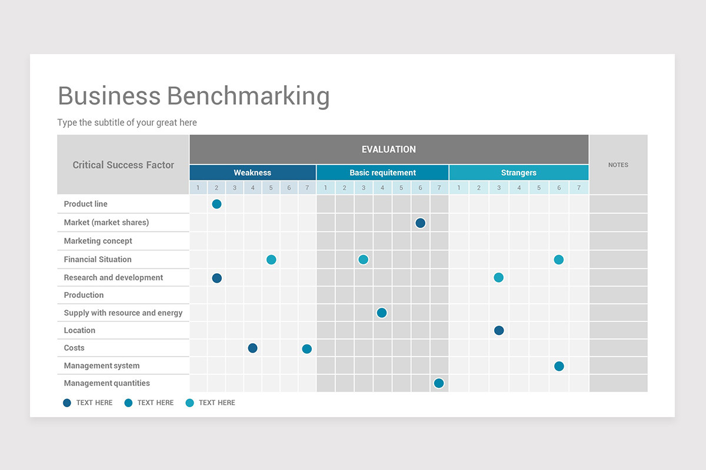Click the Supply with resource and energy dot

pos(382,313)
